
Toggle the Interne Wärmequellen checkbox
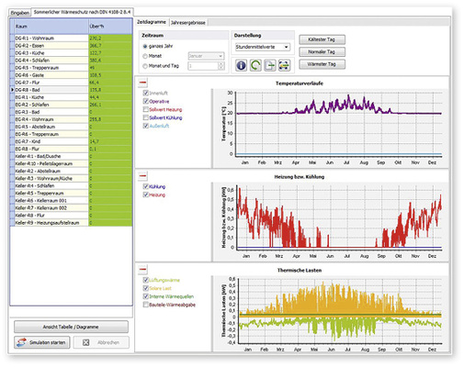point(146,296)
